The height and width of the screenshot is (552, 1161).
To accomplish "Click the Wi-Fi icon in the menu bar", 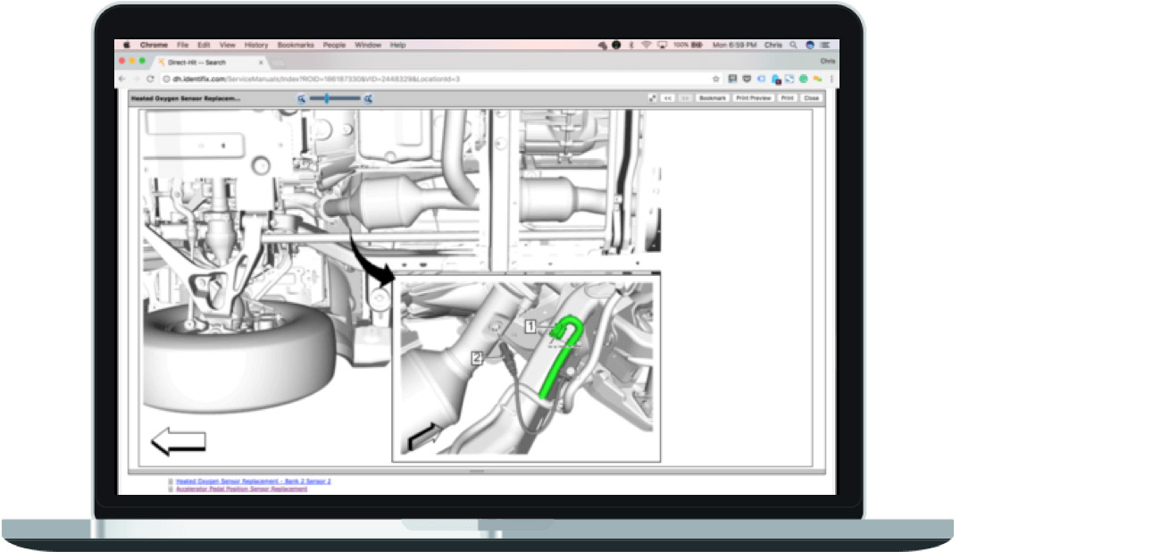I will click(x=646, y=44).
